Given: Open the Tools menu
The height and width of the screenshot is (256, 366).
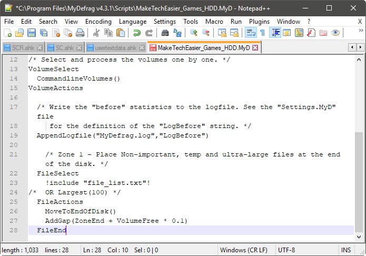Looking at the screenshot, I should [x=191, y=22].
